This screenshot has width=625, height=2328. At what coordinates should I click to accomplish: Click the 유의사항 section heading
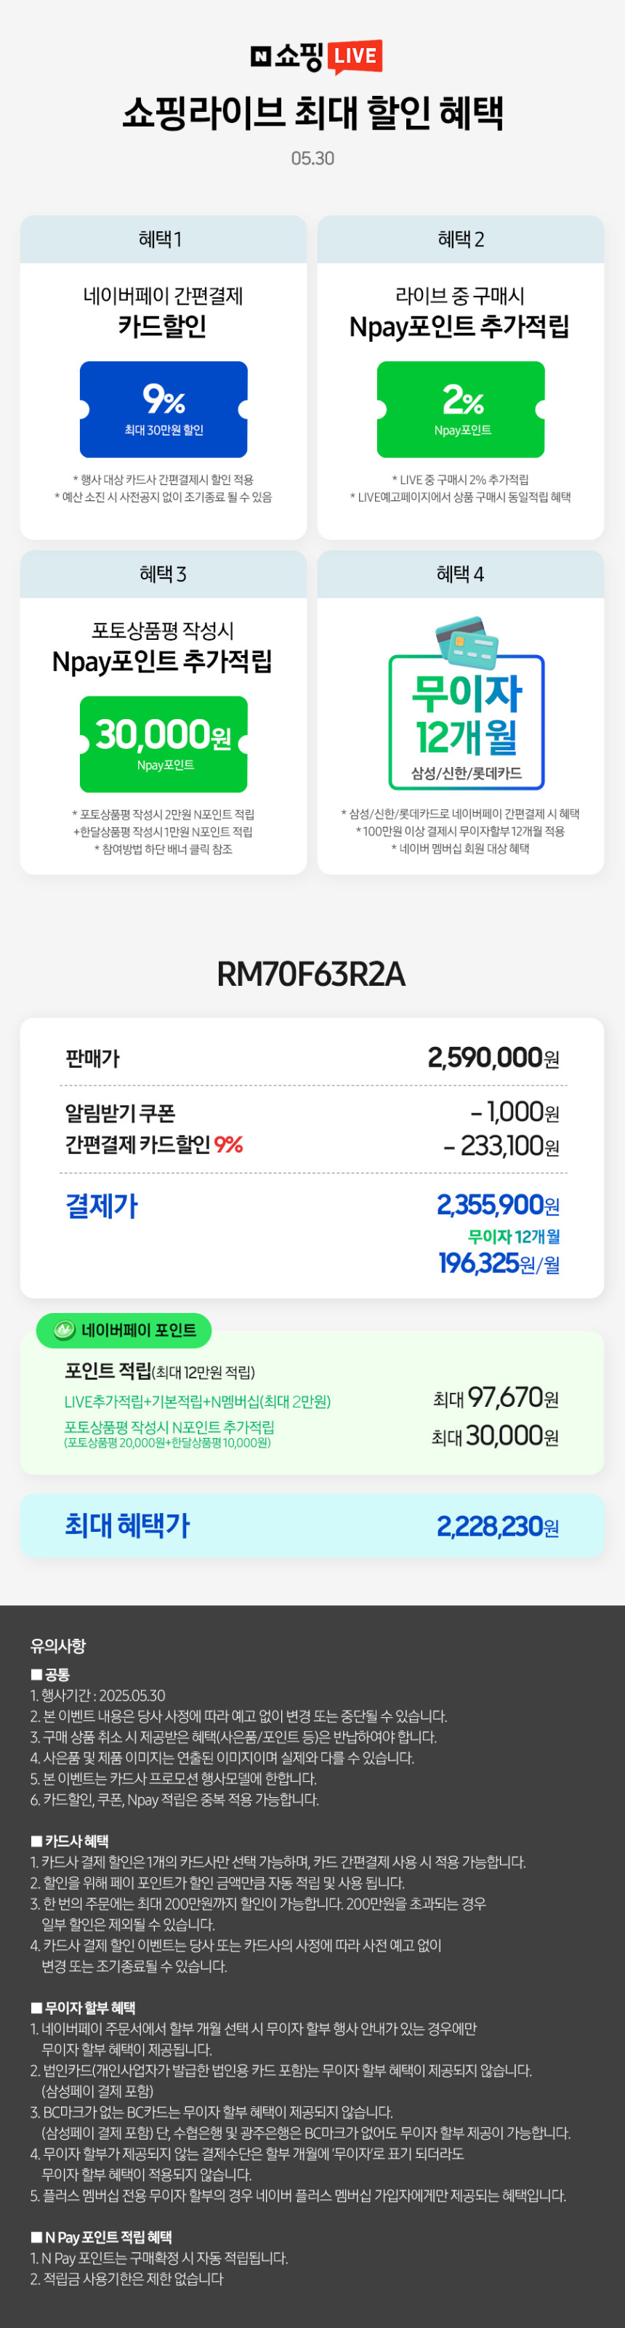(58, 1645)
